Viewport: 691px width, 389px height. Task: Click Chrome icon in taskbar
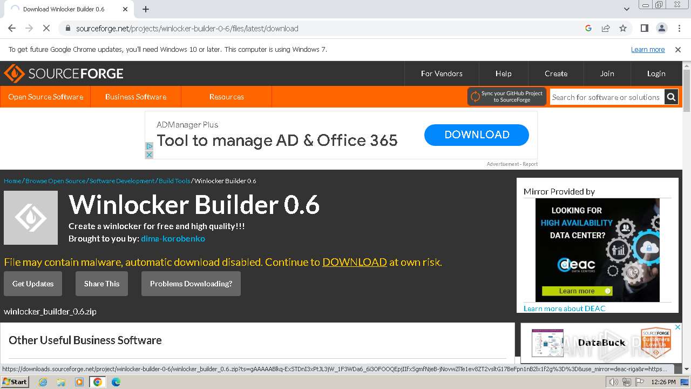coord(98,382)
